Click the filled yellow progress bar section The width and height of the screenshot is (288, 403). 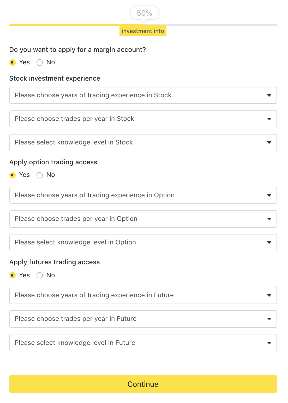point(65,25)
